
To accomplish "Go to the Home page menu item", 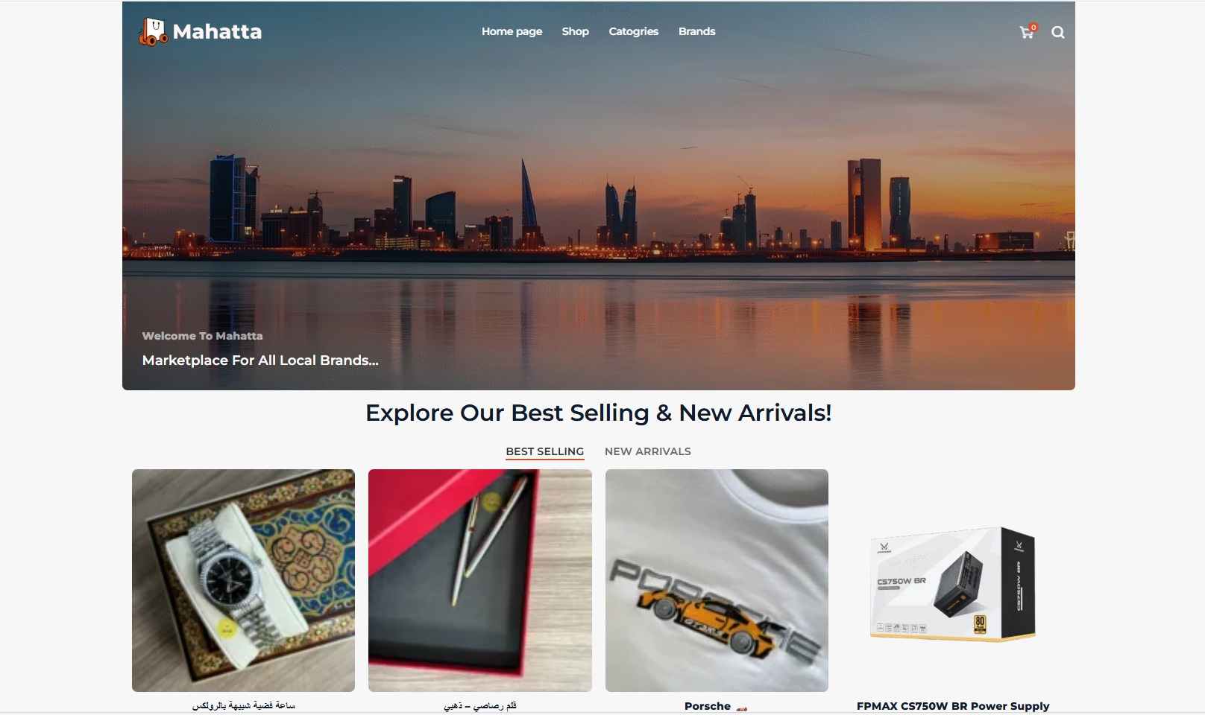I will tap(512, 31).
